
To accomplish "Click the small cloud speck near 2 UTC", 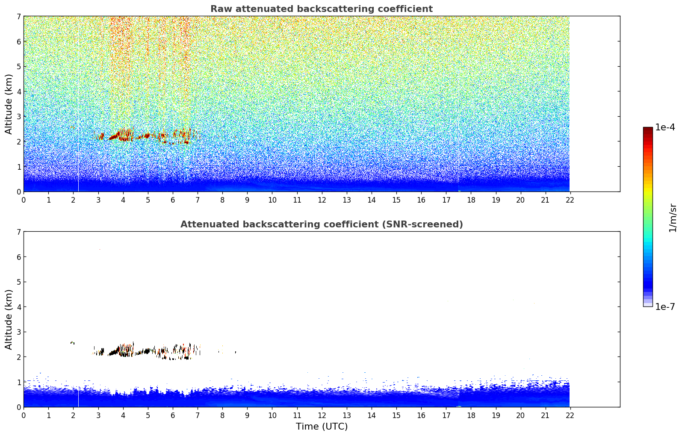I will pyautogui.click(x=72, y=342).
